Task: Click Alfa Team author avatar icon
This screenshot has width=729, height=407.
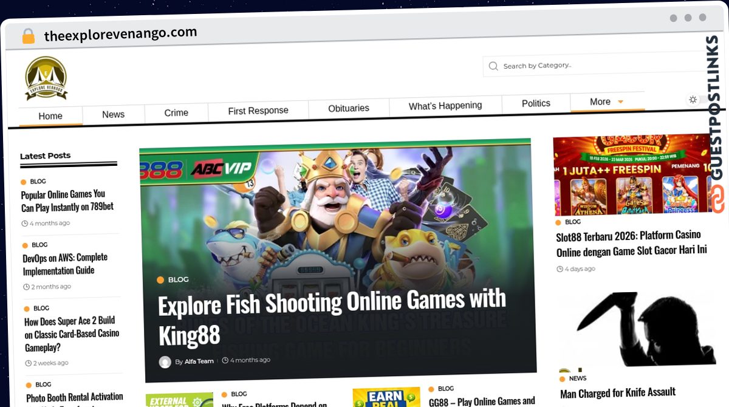Action: pyautogui.click(x=165, y=362)
